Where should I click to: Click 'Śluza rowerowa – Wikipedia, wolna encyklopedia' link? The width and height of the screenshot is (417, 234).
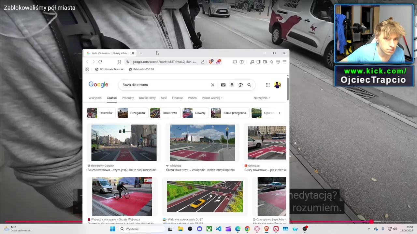(x=200, y=170)
